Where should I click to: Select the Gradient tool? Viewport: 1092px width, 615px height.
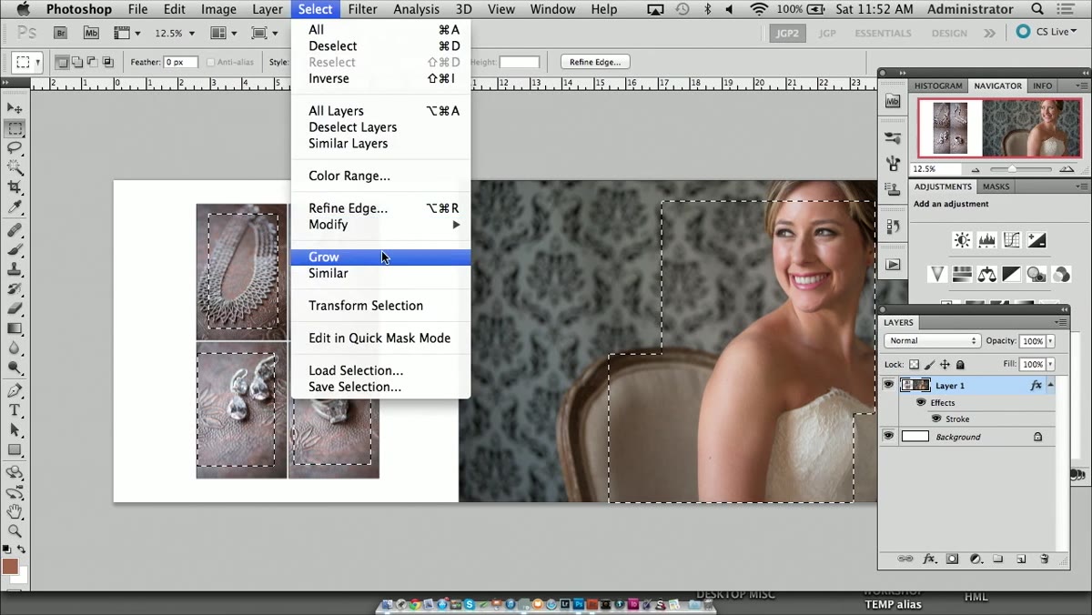[x=15, y=328]
